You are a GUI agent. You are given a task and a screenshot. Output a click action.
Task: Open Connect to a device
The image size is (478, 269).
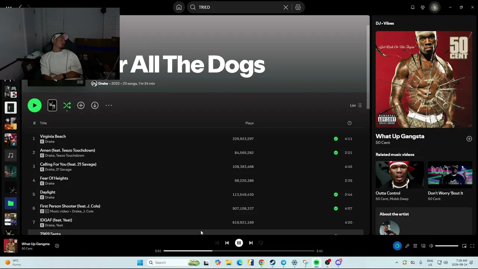click(x=423, y=246)
